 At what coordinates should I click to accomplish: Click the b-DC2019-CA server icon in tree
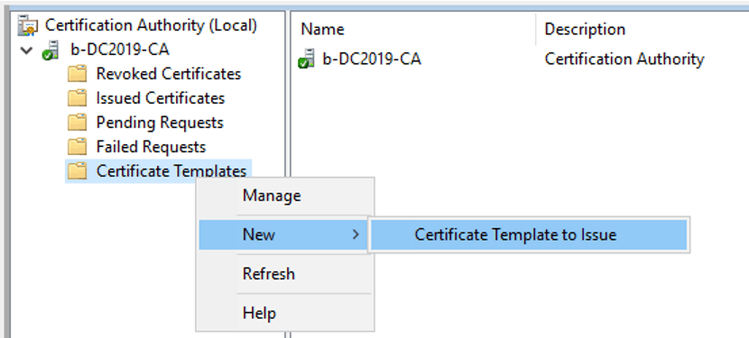click(51, 50)
